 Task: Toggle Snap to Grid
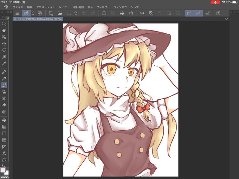(207, 13)
